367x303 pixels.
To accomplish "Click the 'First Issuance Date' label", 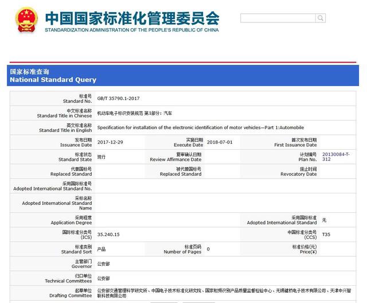I will click(x=295, y=145).
